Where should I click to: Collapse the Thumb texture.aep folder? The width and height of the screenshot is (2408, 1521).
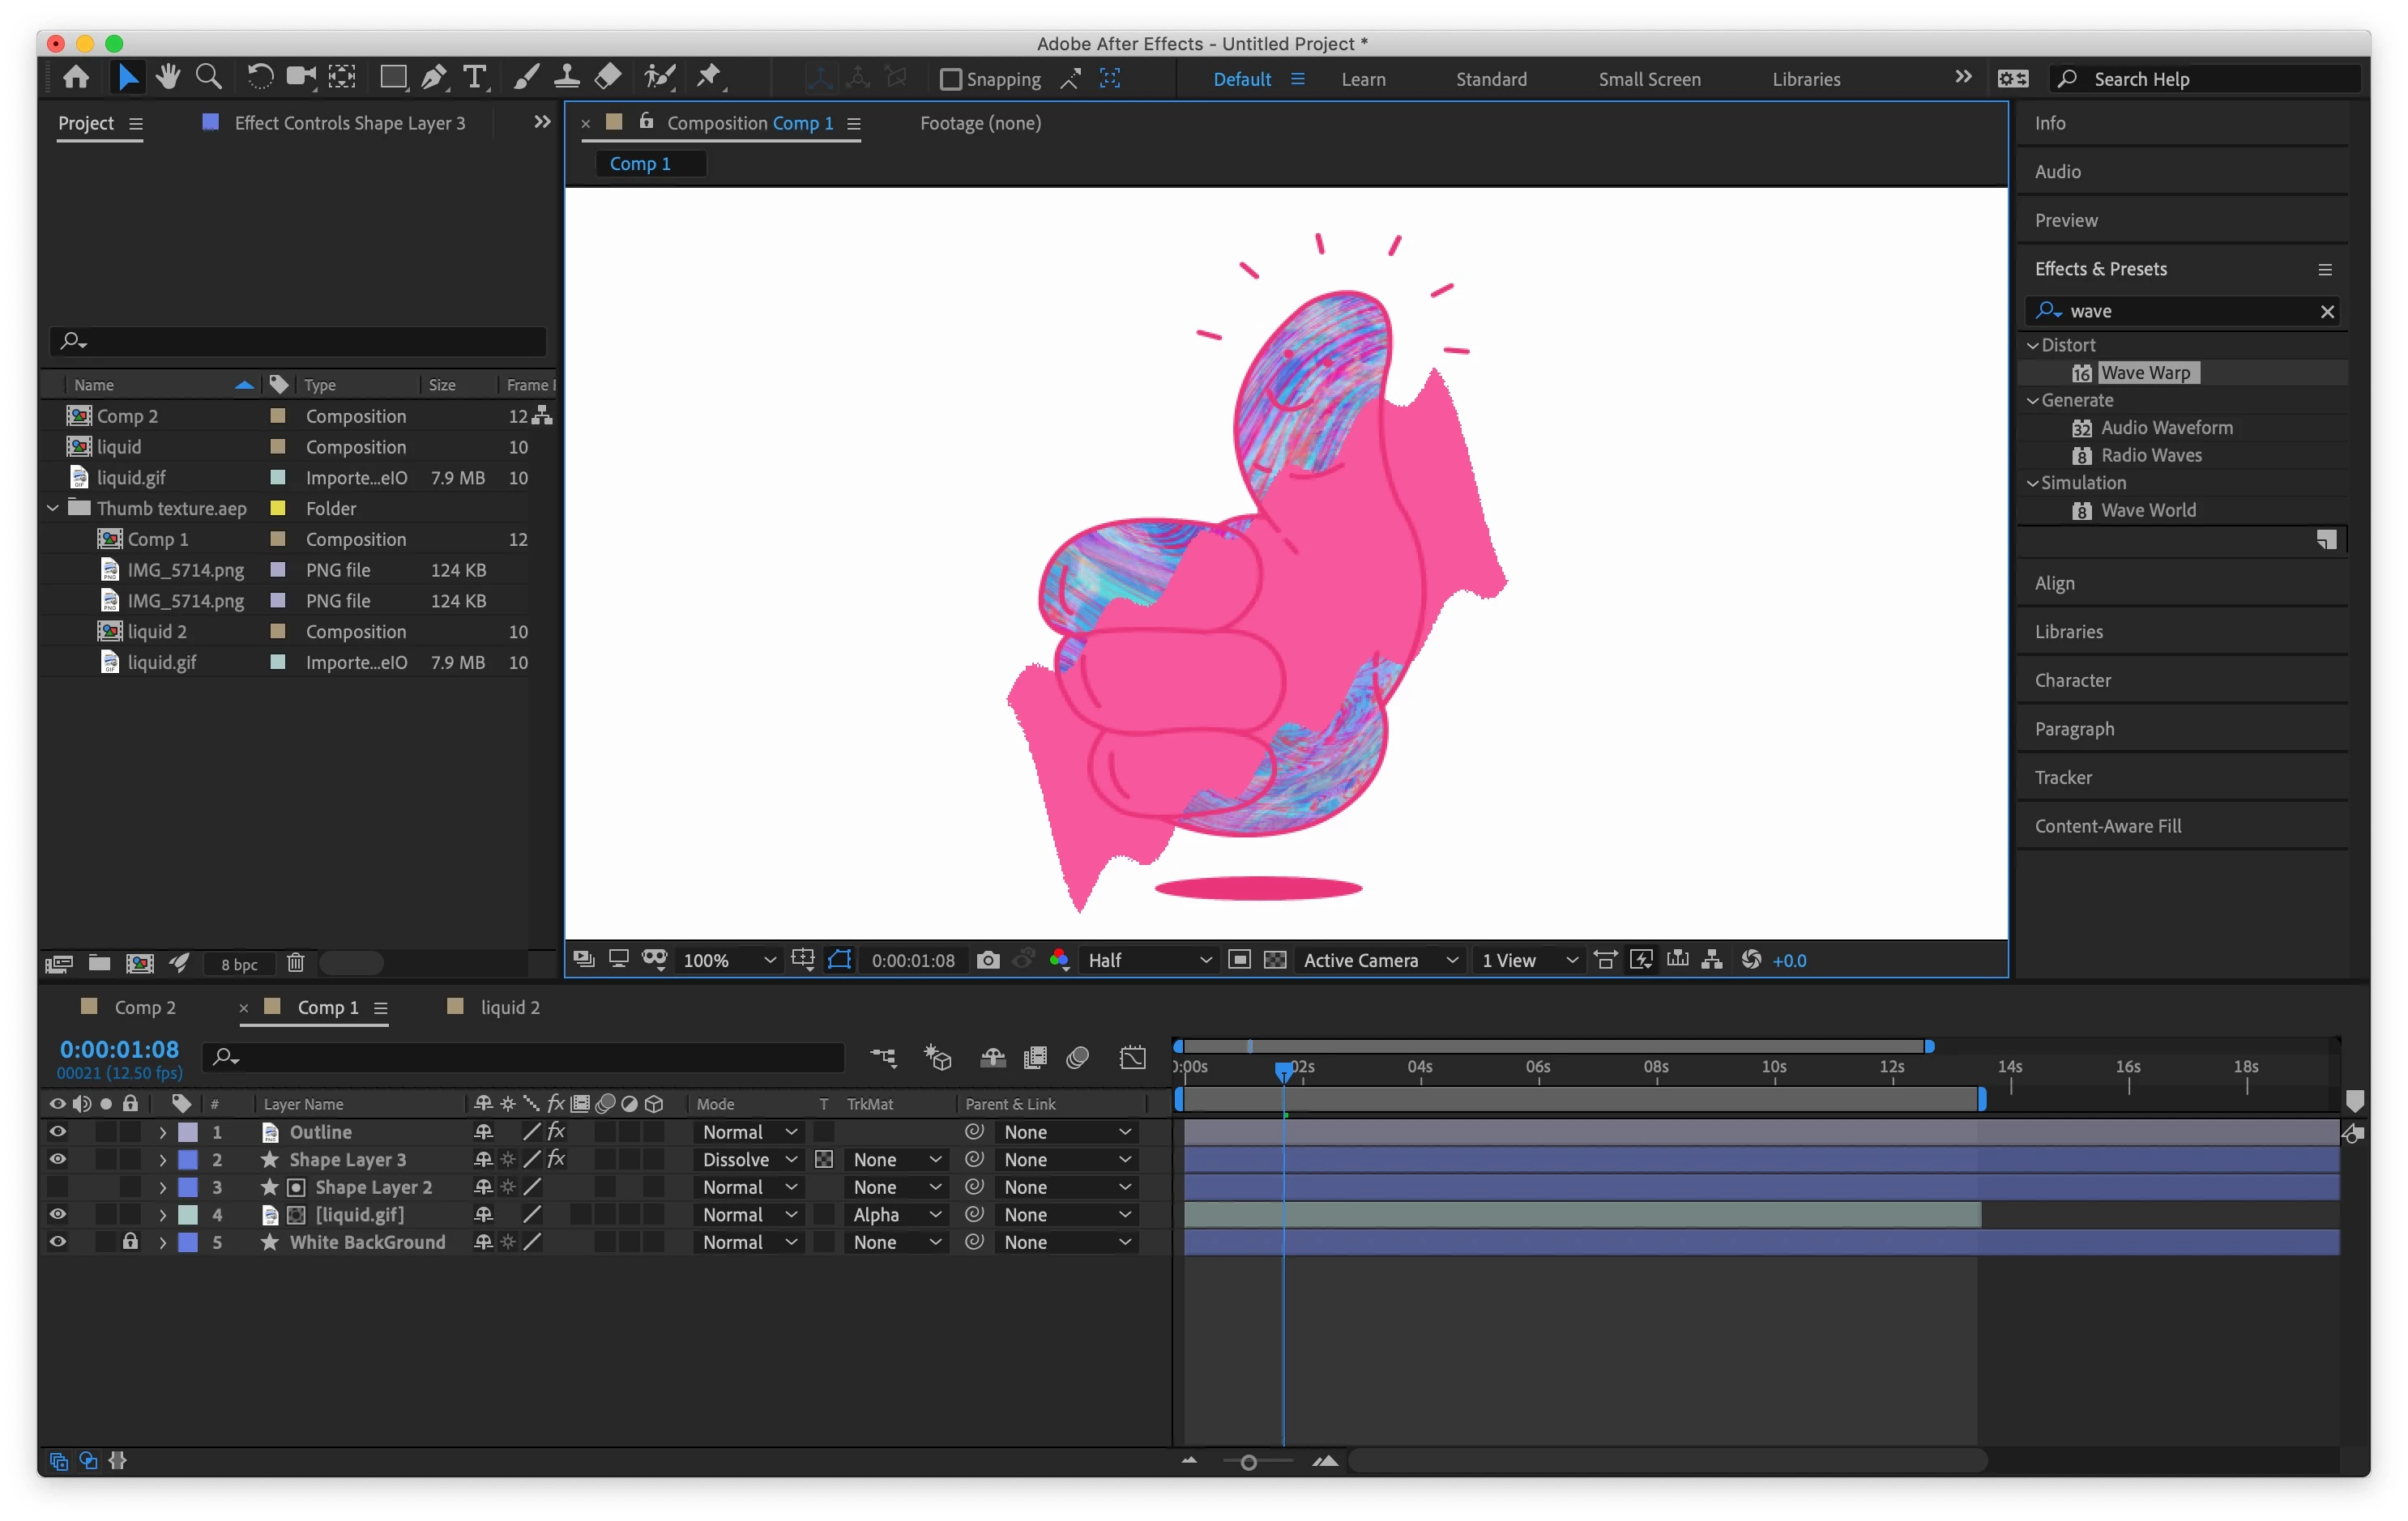tap(53, 509)
